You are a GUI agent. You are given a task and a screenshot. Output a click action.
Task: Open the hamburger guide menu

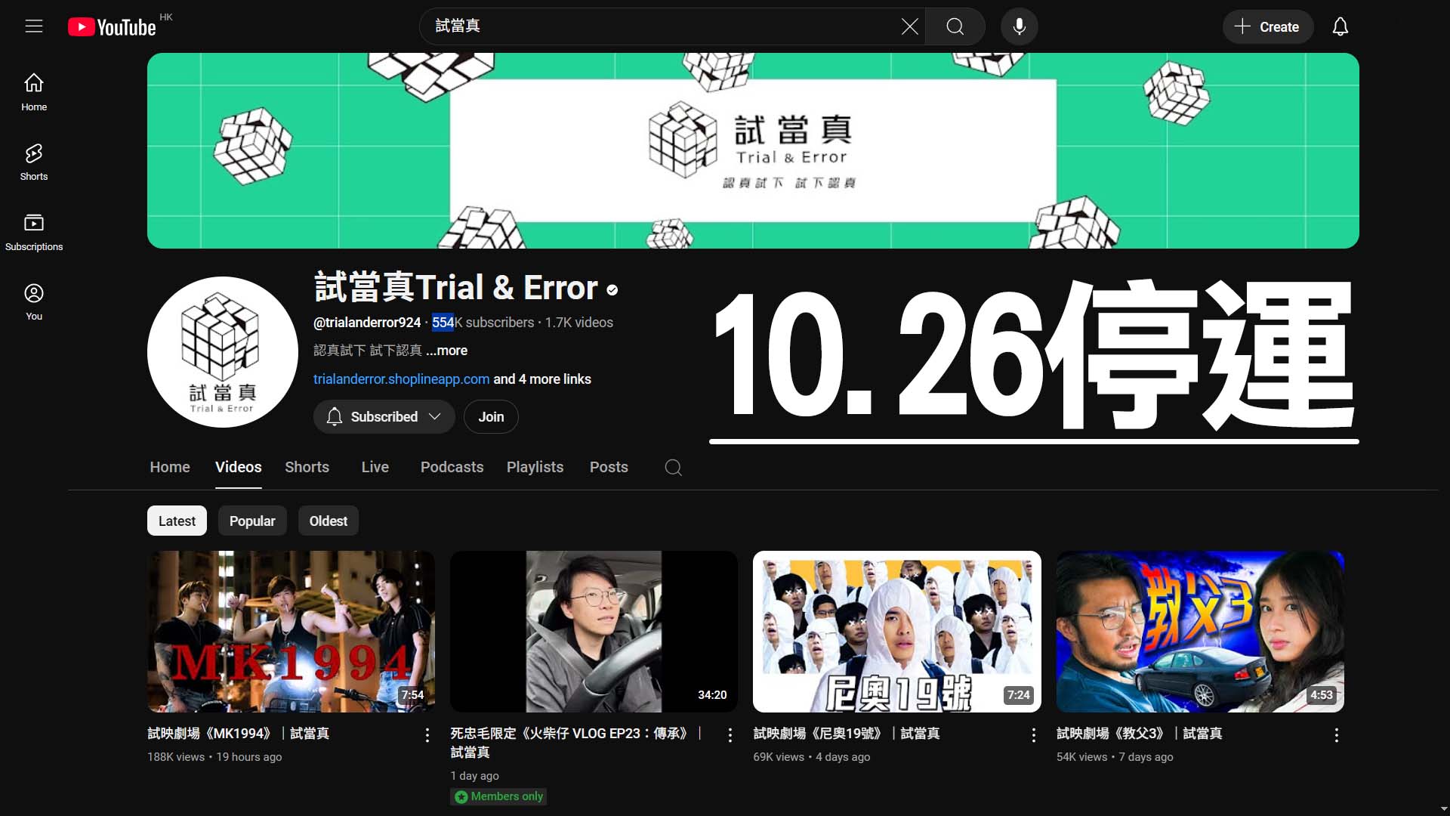point(34,26)
